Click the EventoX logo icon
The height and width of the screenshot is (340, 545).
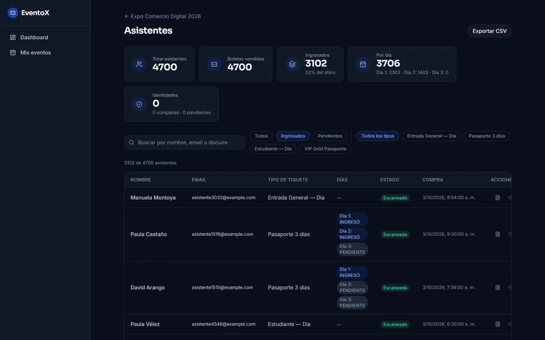click(x=13, y=13)
